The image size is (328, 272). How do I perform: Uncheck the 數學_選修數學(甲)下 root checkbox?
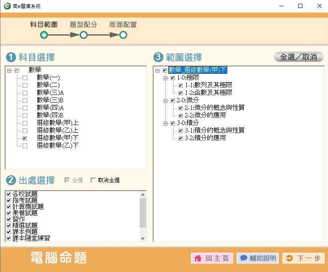pyautogui.click(x=165, y=71)
